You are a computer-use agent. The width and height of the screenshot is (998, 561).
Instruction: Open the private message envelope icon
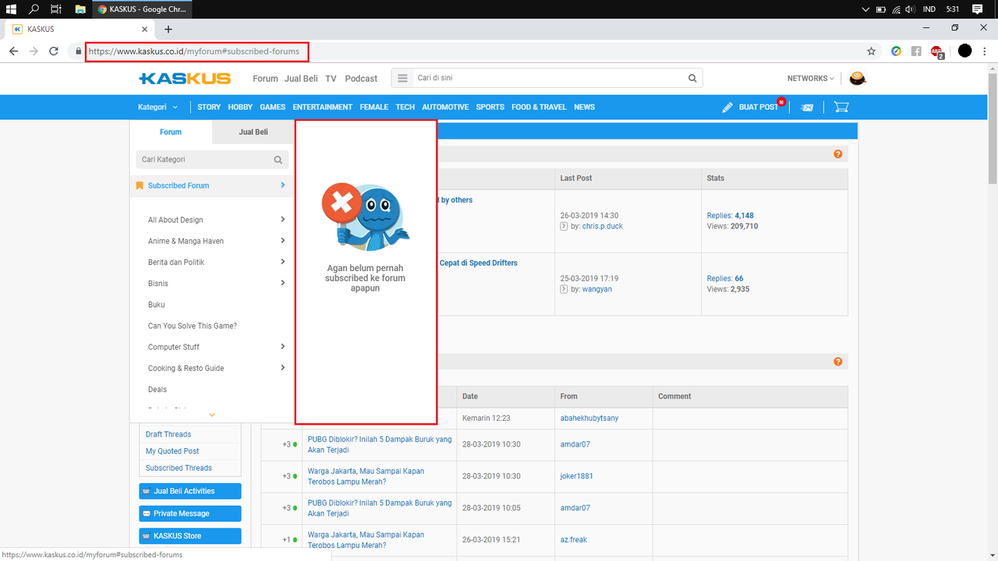click(807, 108)
